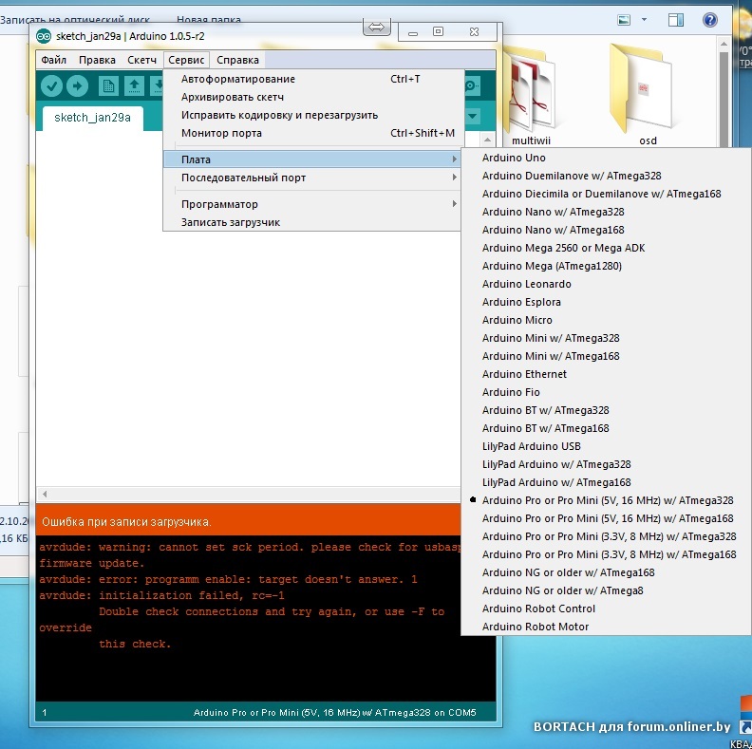Create a new sketch with the New icon
The image size is (752, 749).
(109, 86)
